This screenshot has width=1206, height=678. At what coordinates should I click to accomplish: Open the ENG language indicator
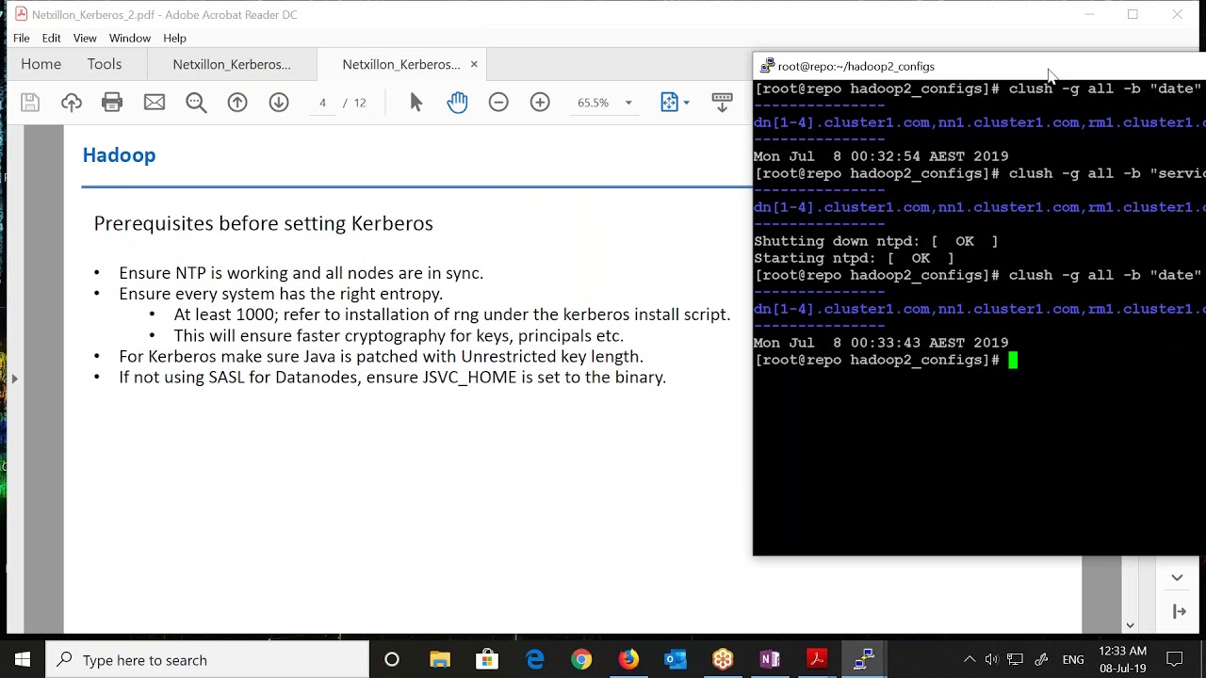tap(1073, 660)
